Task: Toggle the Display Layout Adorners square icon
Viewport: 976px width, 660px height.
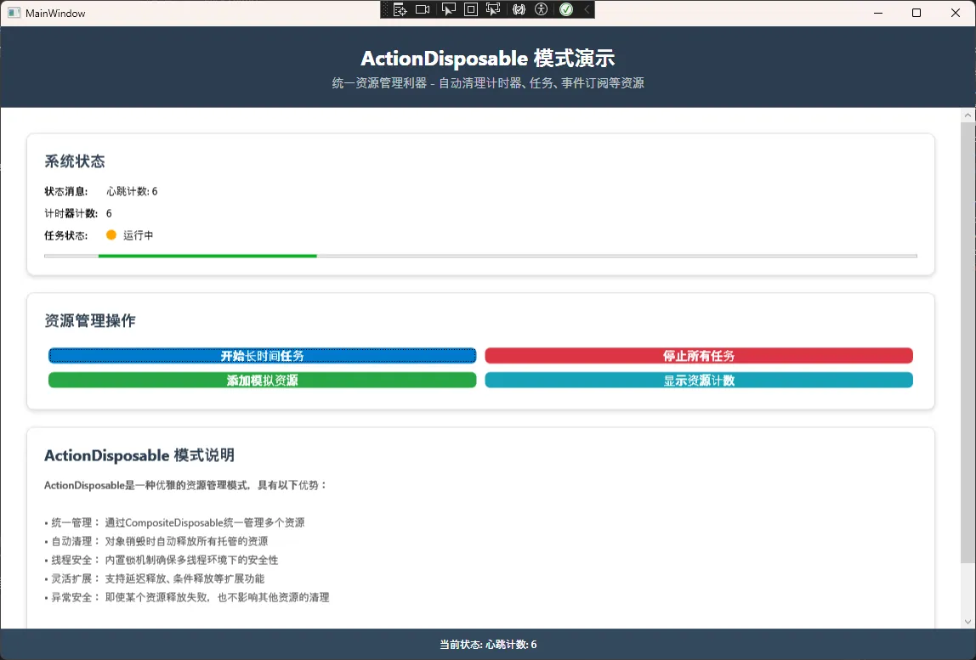Action: [x=471, y=9]
